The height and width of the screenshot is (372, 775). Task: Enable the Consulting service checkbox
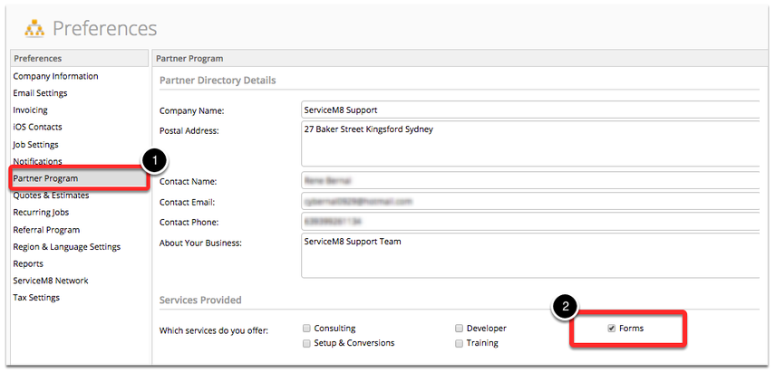tap(307, 329)
